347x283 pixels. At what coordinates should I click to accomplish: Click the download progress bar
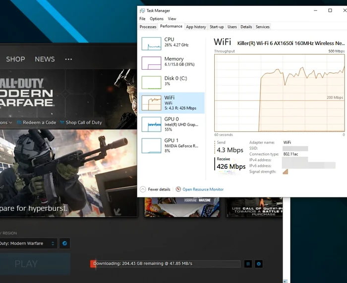point(165,264)
